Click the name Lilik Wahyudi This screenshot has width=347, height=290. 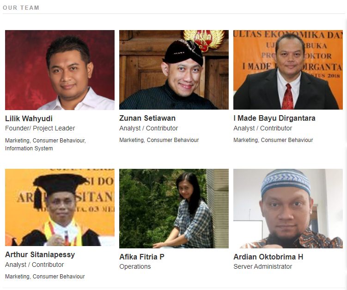29,118
